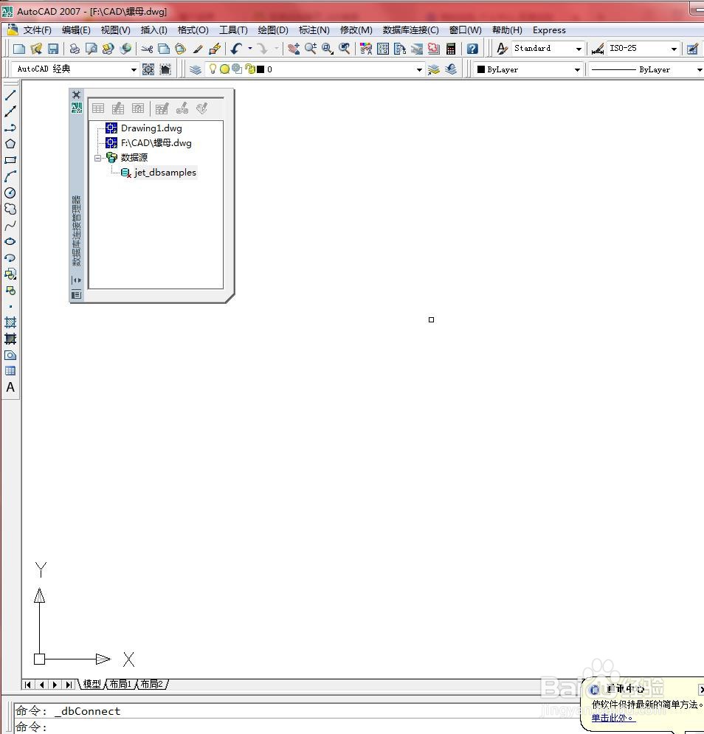Open the 工具(T) menu
Viewport: 704px width, 734px height.
[x=233, y=30]
